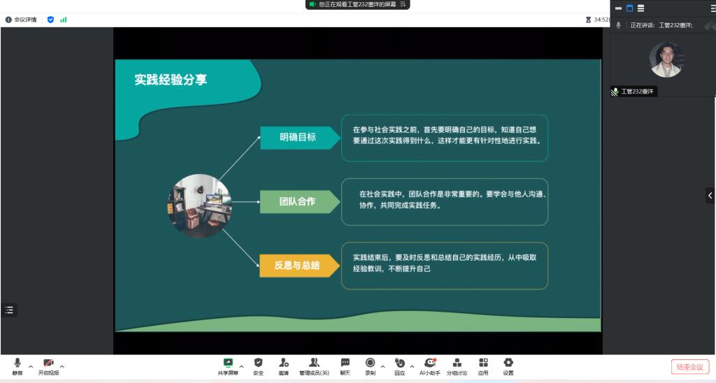
Task: Open the 聊天 chat panel
Action: pos(345,366)
